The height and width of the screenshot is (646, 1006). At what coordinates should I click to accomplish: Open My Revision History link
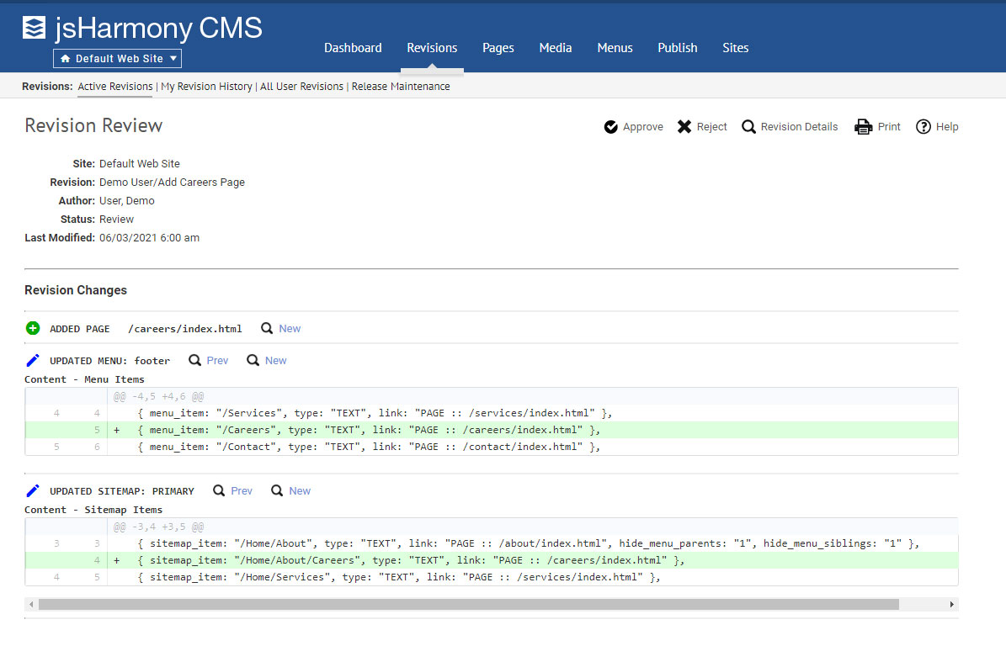pyautogui.click(x=206, y=87)
